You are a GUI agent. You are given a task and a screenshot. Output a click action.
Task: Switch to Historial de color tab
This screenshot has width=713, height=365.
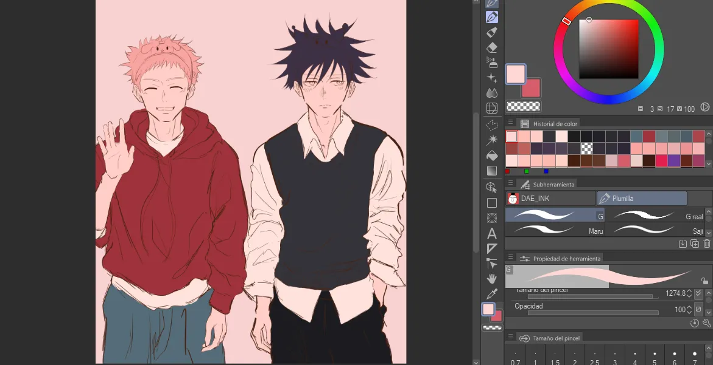549,123
